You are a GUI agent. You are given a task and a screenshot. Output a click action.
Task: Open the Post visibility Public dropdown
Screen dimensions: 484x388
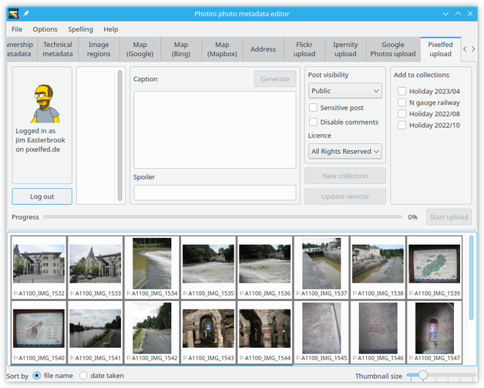click(x=345, y=91)
